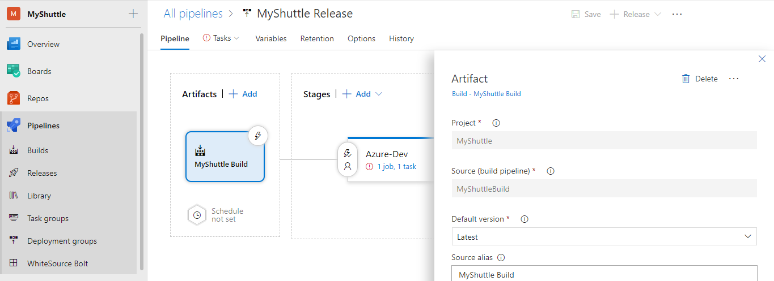Screen dimensions: 774x281
Task: Switch to the History tab
Action: [401, 38]
